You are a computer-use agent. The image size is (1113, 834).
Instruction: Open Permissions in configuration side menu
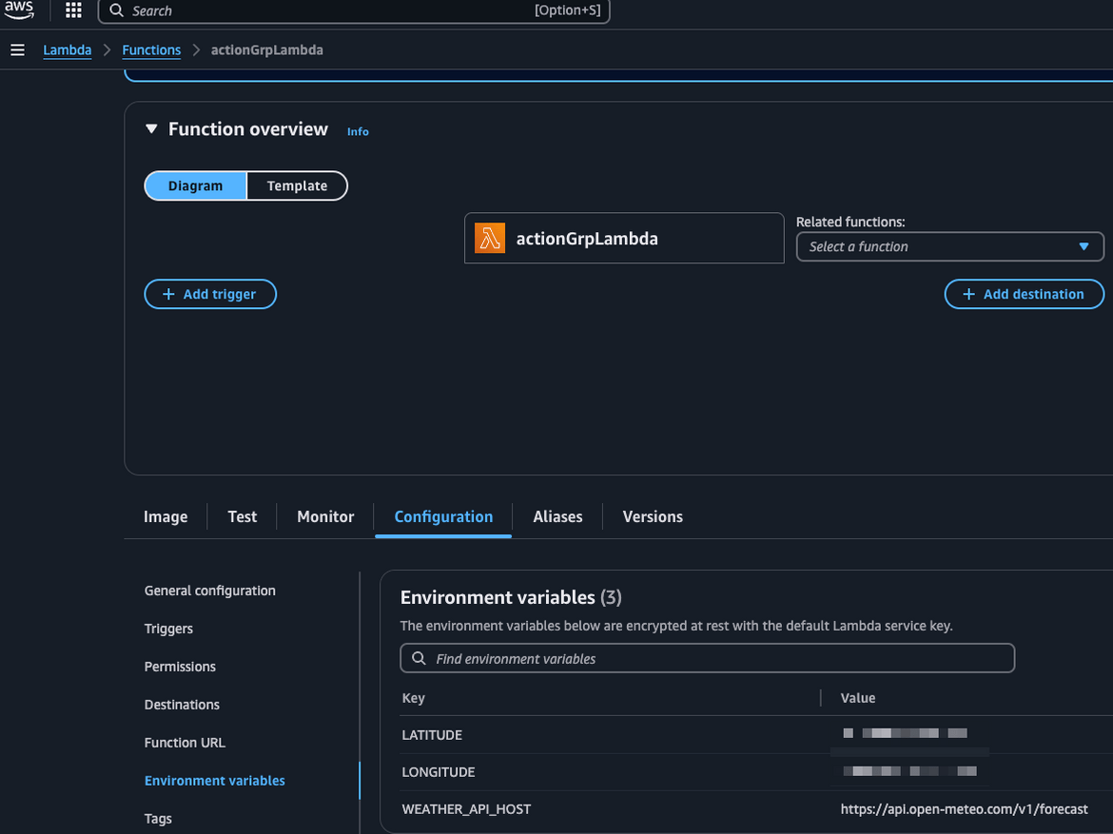coord(180,667)
